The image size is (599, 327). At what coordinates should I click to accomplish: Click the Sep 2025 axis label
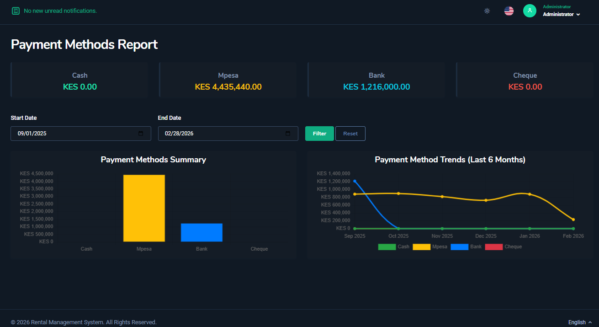355,236
